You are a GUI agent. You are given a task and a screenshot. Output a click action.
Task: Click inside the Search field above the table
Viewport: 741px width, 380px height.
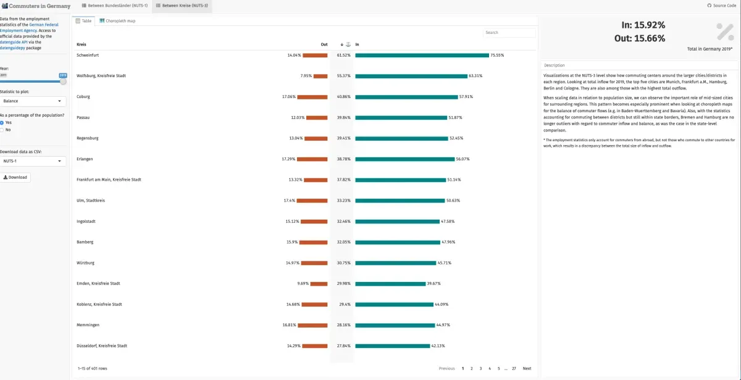pos(509,32)
